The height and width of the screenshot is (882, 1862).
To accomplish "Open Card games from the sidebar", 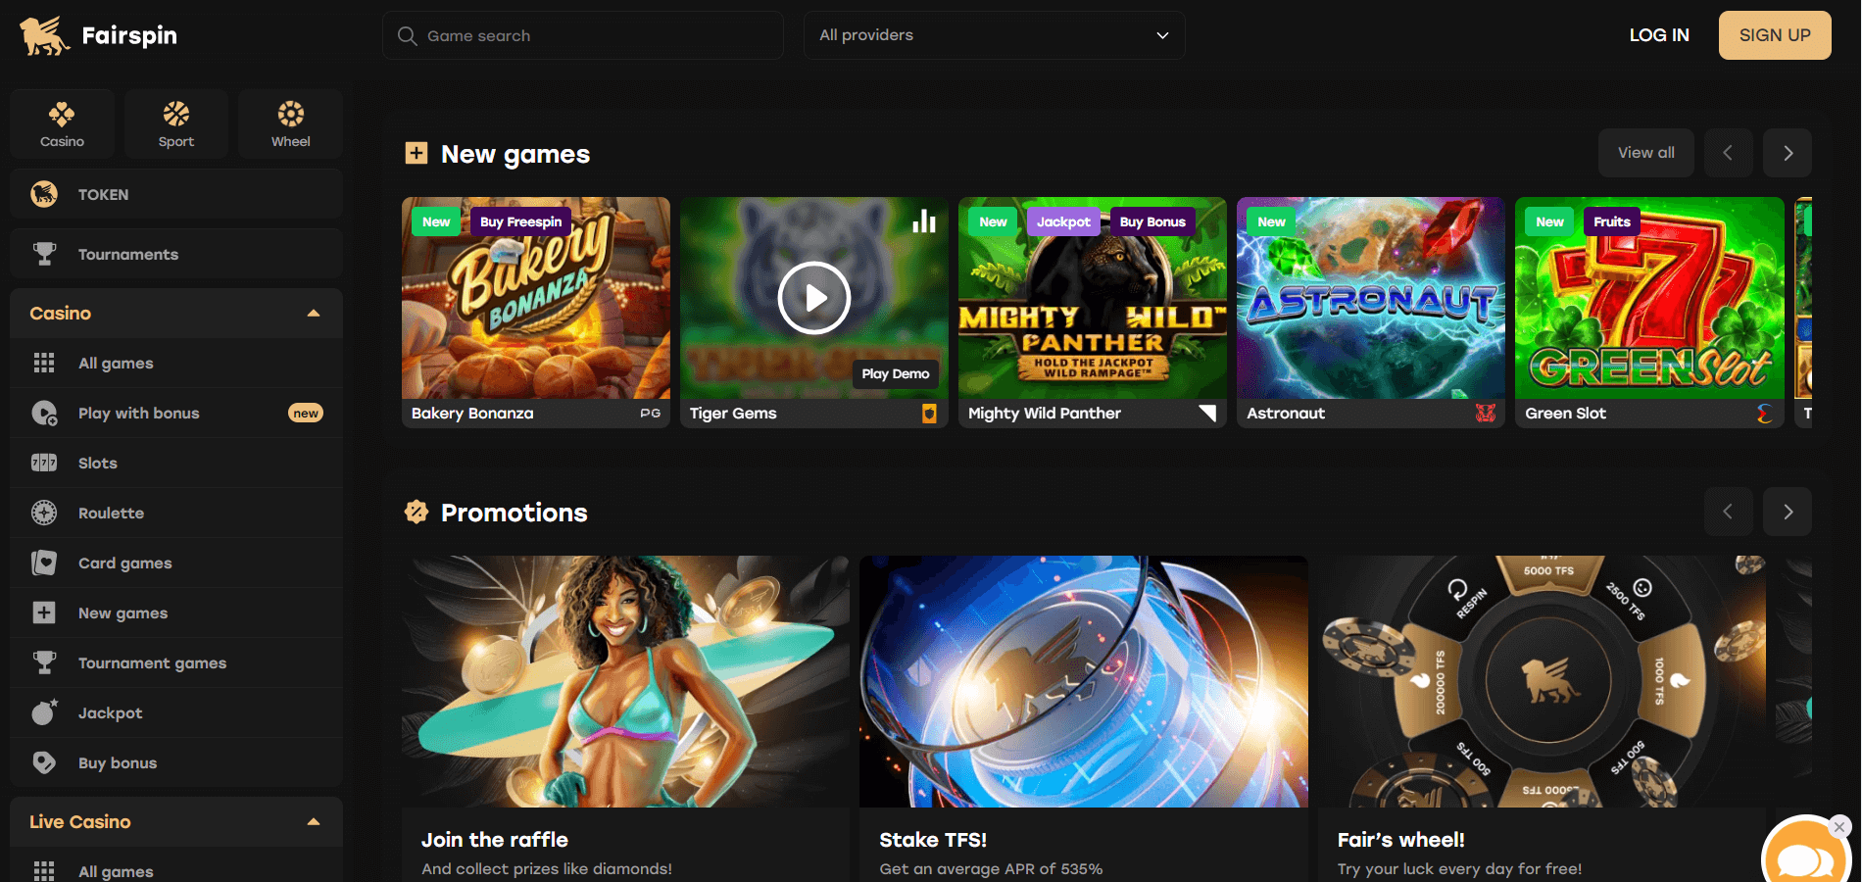I will (x=124, y=563).
